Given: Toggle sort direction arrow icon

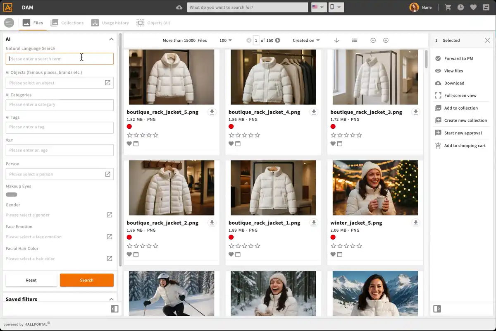Looking at the screenshot, I should (x=337, y=40).
